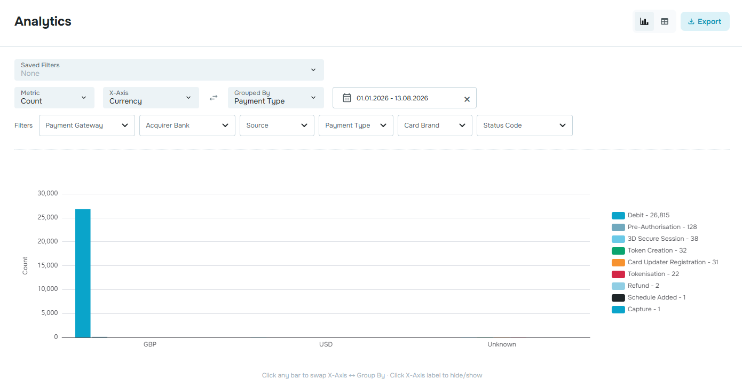Click the small GBP Pre-Authorisation bar
742x386 pixels.
point(99,337)
